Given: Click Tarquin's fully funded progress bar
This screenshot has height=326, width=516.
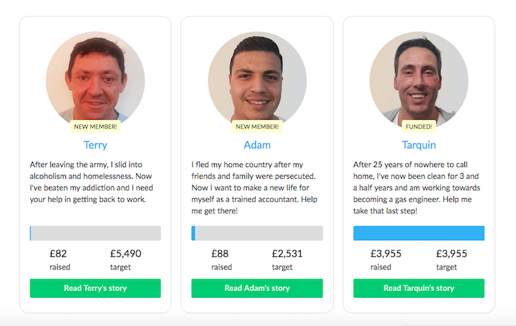Looking at the screenshot, I should pyautogui.click(x=418, y=233).
